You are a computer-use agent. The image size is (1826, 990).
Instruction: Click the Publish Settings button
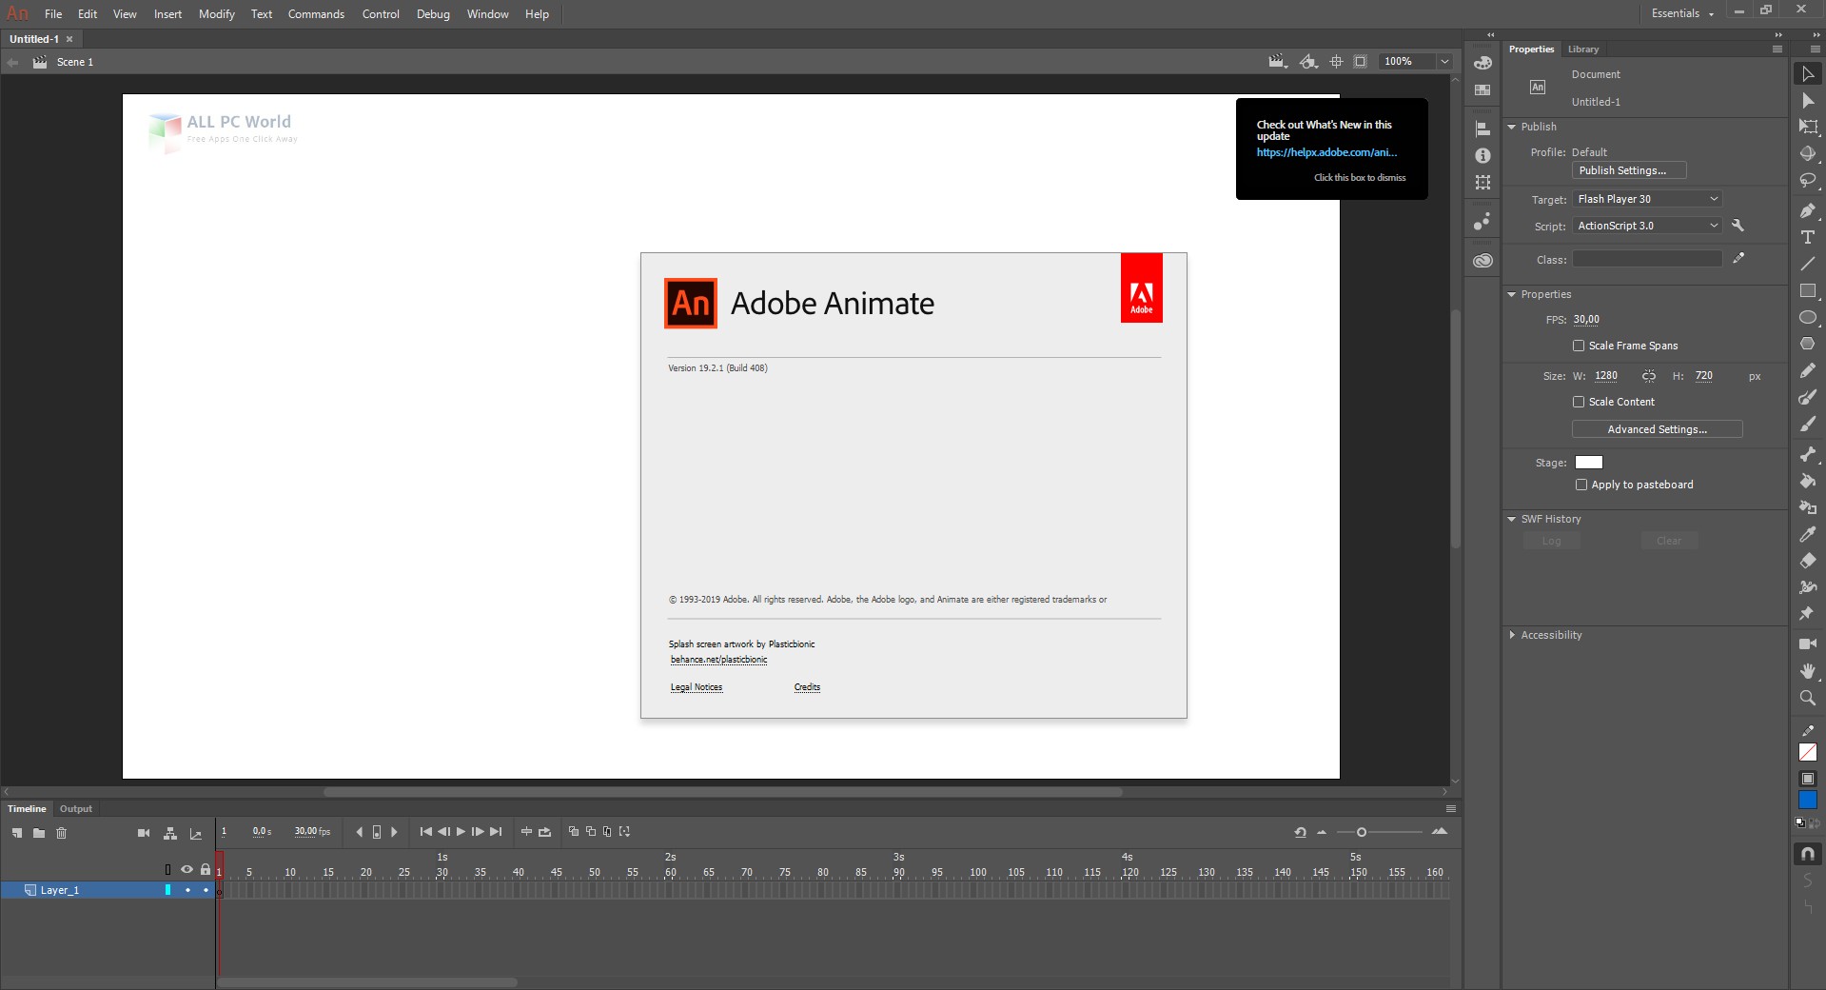pyautogui.click(x=1628, y=169)
